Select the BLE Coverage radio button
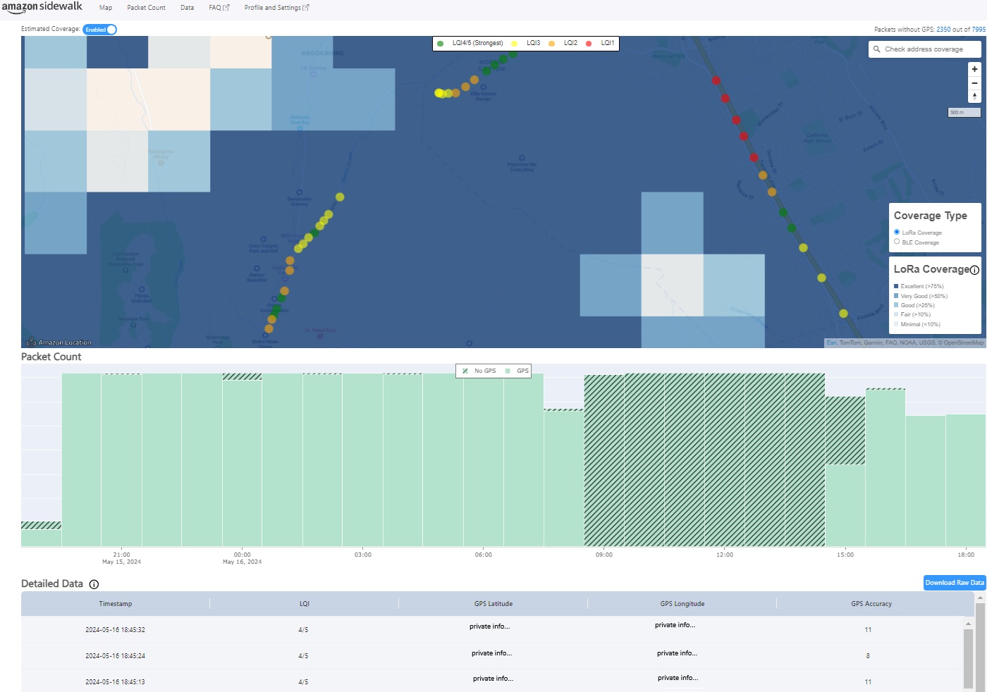 click(897, 242)
